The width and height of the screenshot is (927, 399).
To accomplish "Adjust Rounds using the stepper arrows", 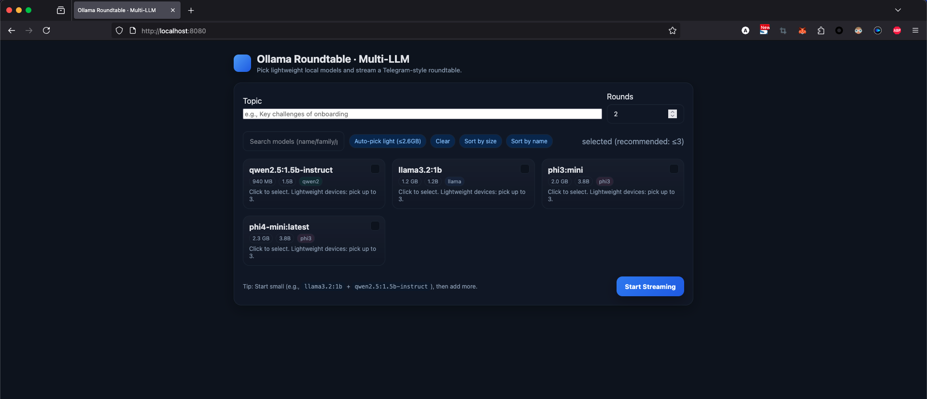I will 673,114.
